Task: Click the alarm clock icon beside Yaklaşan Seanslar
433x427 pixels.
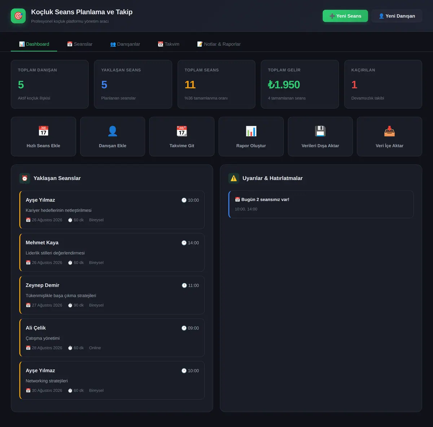Action: [x=25, y=178]
